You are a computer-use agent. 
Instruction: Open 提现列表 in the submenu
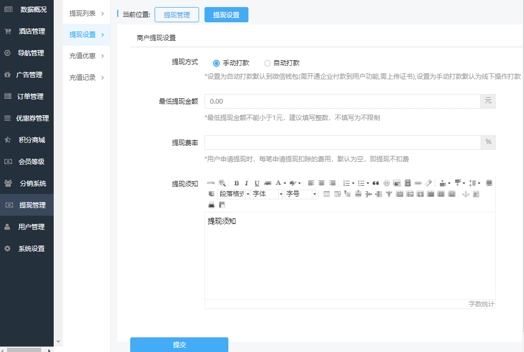point(87,14)
